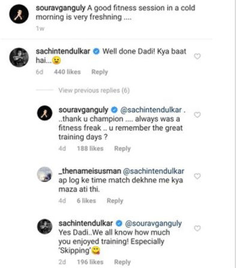Like sachintendulkar's 'Skipping' reply with heart

197,228
